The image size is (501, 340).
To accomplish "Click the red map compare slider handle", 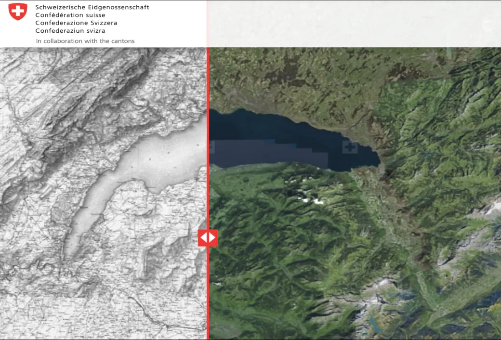I will click(x=208, y=238).
